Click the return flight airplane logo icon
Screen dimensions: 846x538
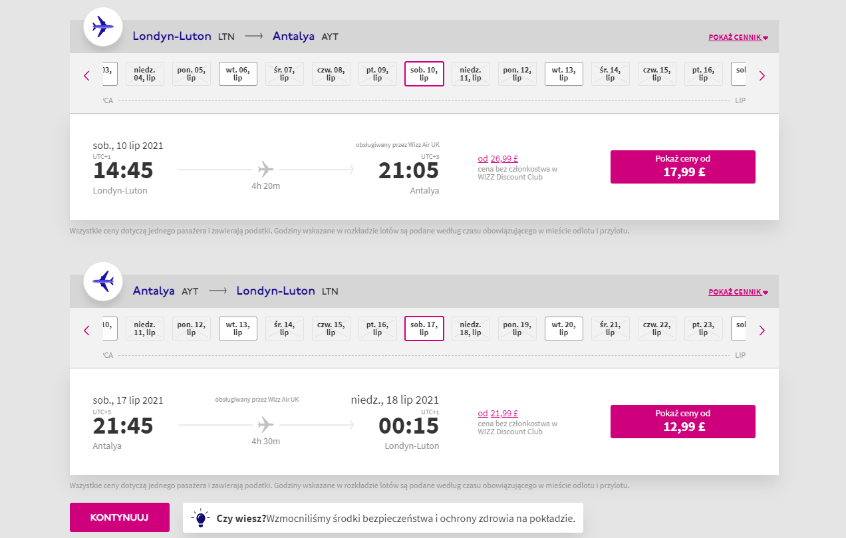[x=103, y=282]
